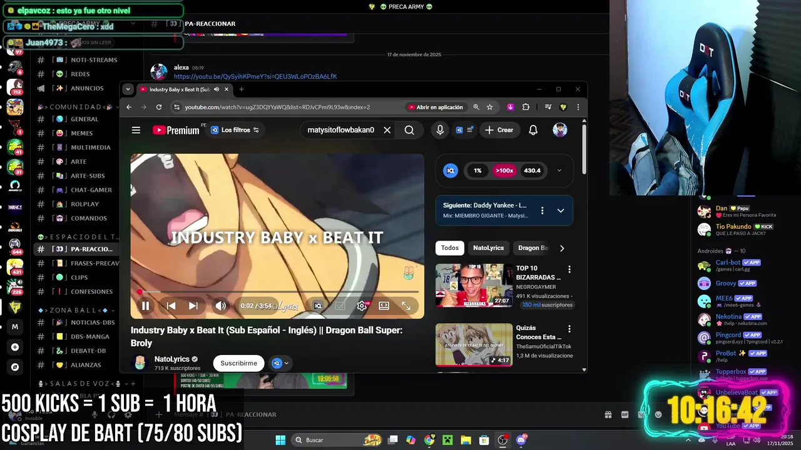The height and width of the screenshot is (450, 801).
Task: Open browser tab search dropdown
Action: coord(128,89)
